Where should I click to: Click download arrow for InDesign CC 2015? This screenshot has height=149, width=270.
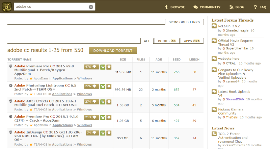point(109,133)
